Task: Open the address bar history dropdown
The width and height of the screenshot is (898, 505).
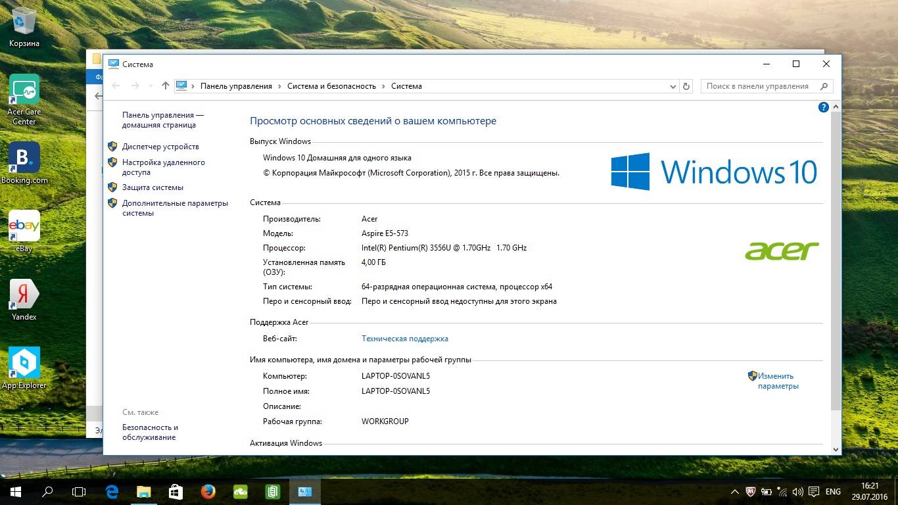Action: [673, 86]
